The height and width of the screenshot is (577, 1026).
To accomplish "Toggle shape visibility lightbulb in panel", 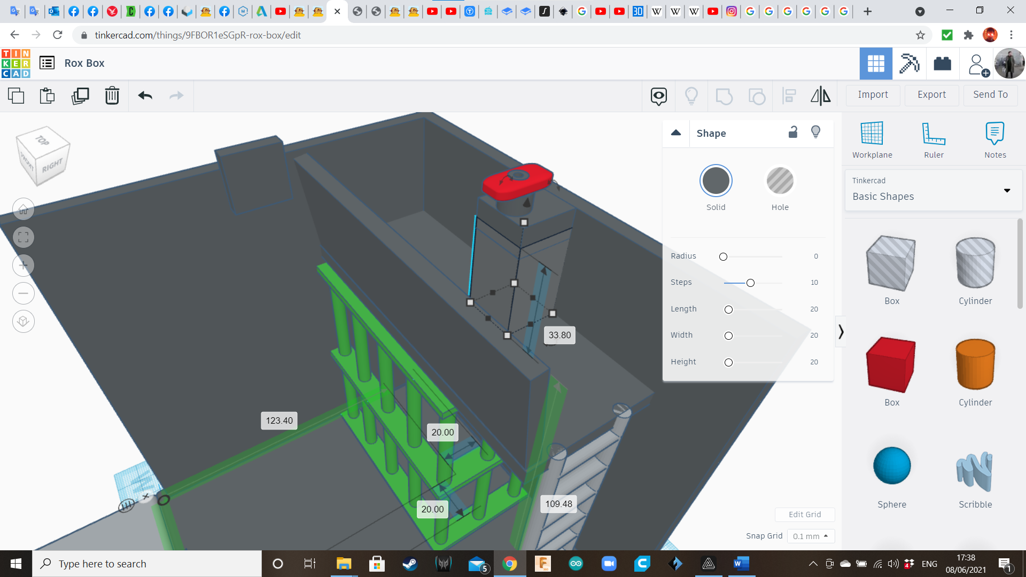I will point(815,132).
